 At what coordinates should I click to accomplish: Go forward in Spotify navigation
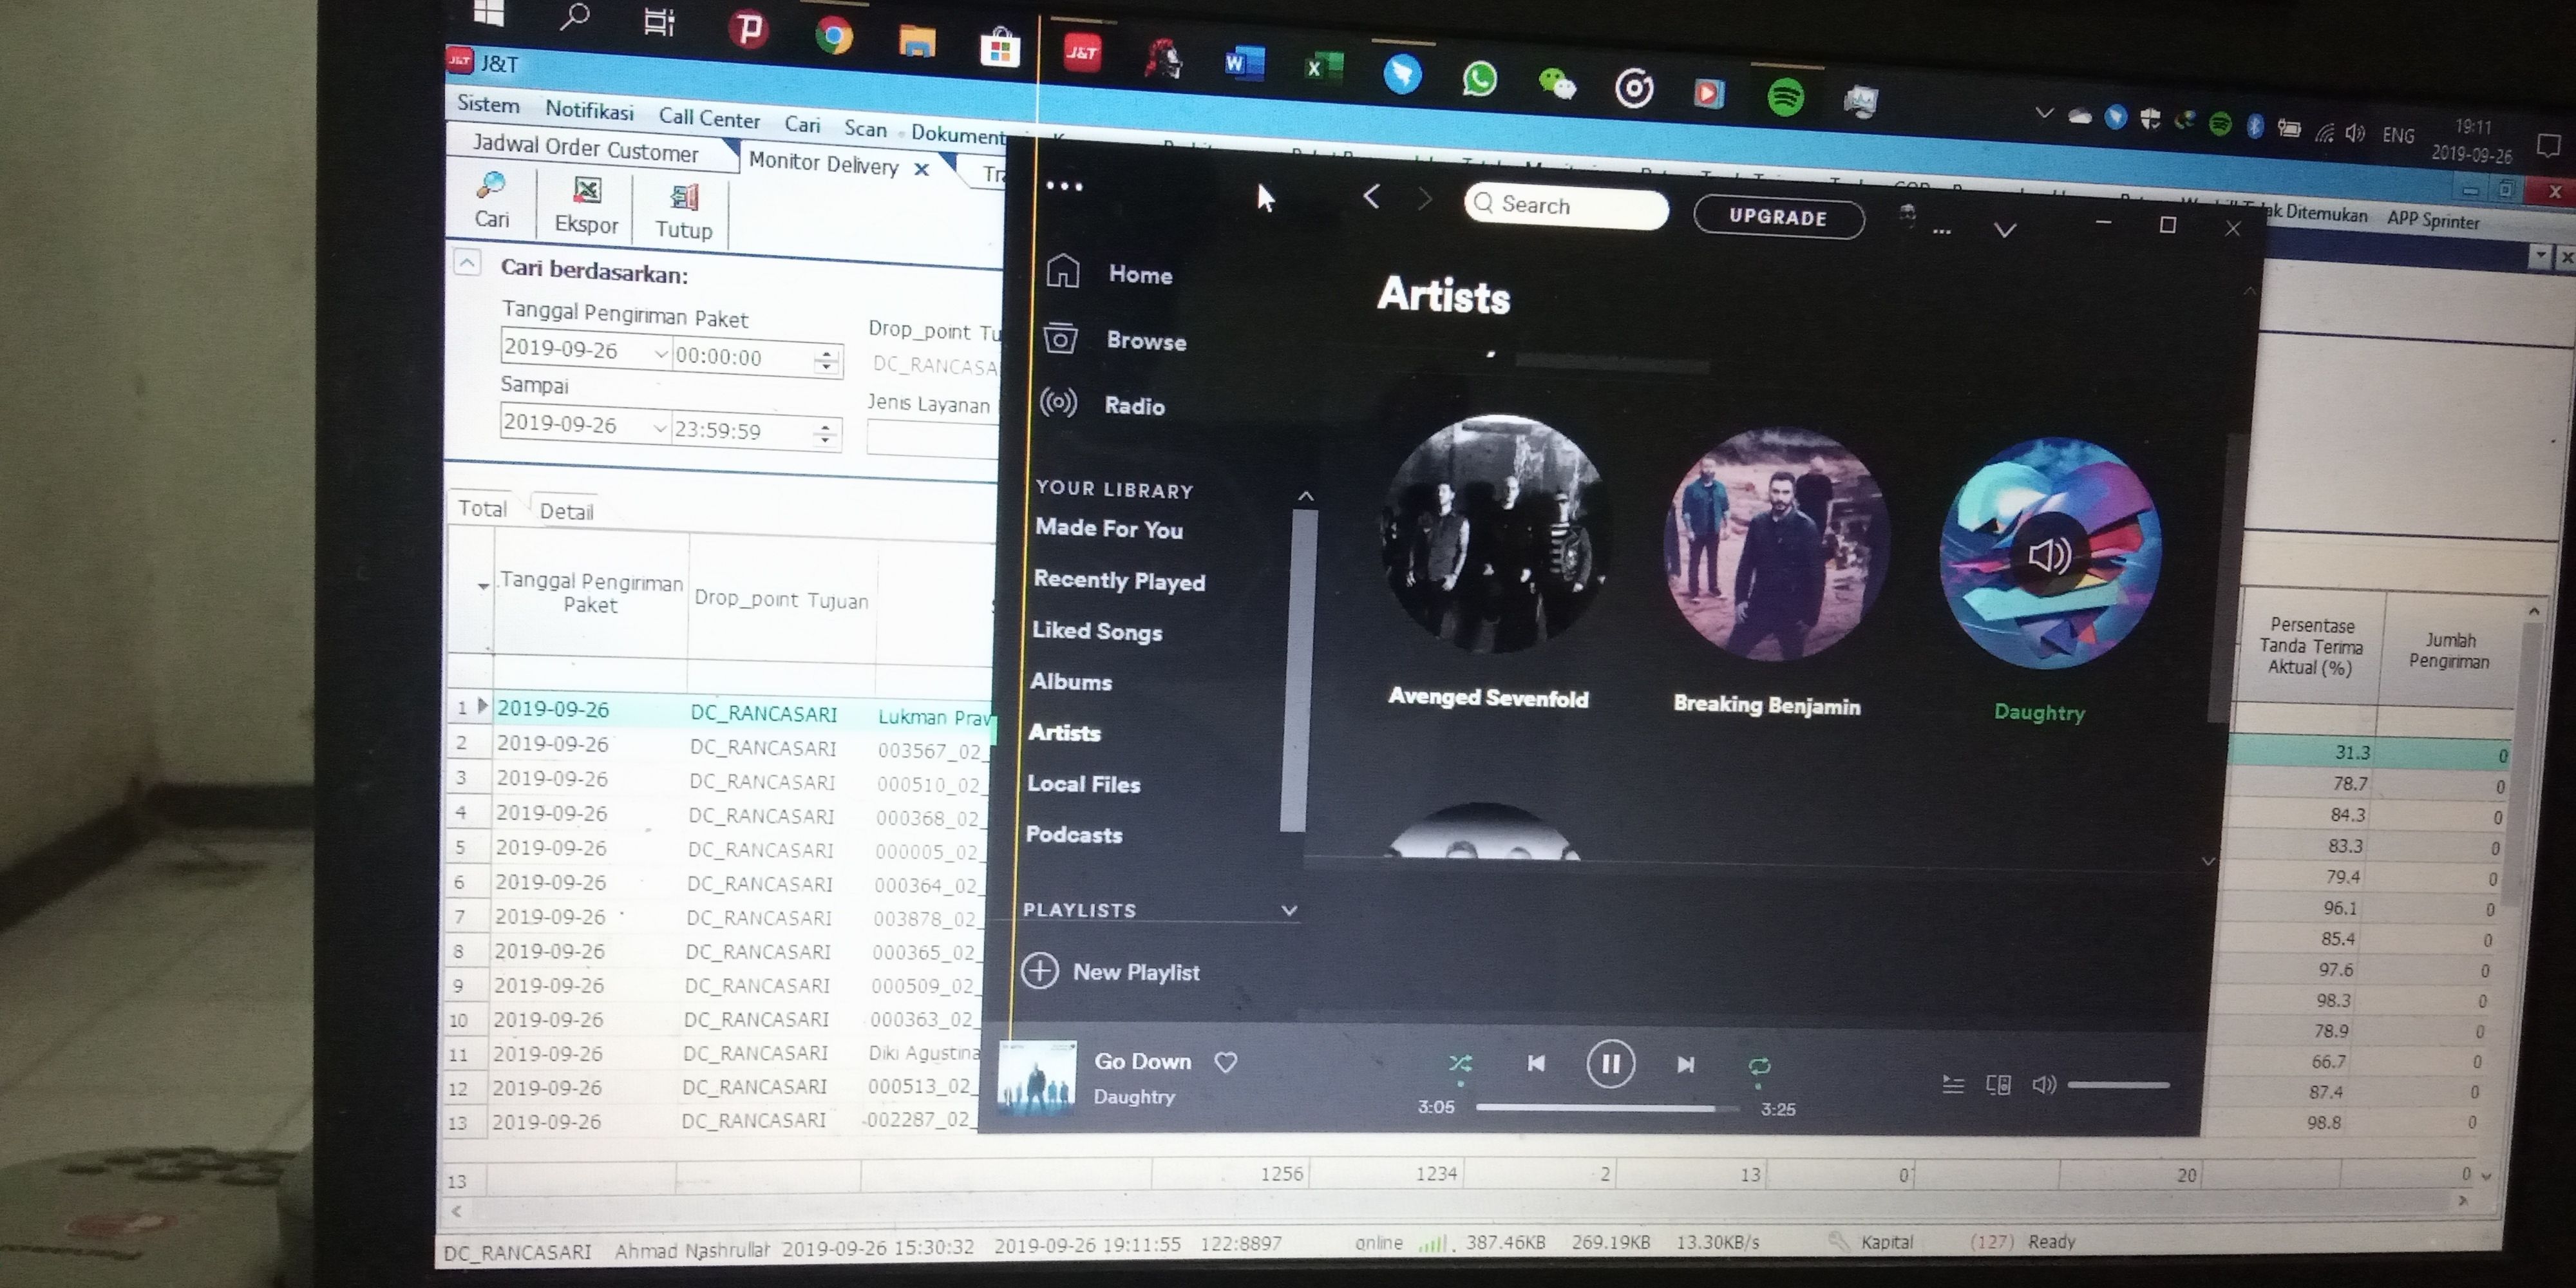[x=1425, y=199]
